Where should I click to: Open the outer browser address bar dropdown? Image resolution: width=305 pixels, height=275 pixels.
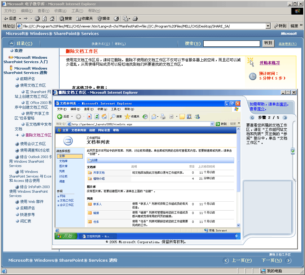[268, 26]
